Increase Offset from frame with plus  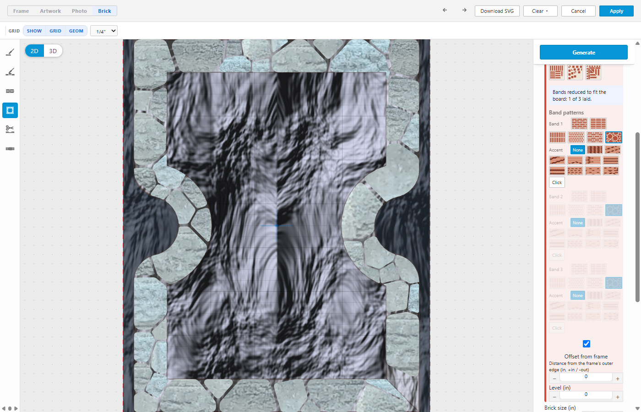(618, 378)
